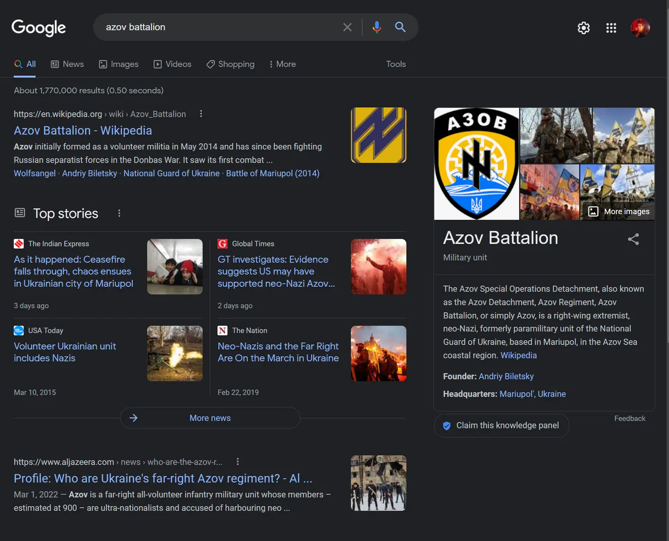This screenshot has height=541, width=669.
Task: Click the Top stories newspaper icon
Action: point(20,213)
